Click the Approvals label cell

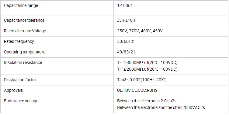[x=57, y=91]
